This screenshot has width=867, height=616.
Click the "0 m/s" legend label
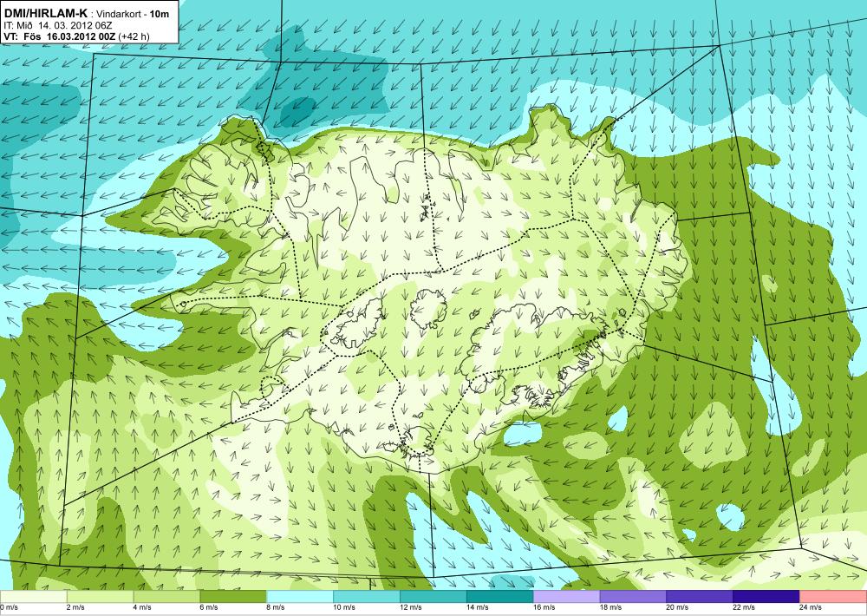coord(9,607)
